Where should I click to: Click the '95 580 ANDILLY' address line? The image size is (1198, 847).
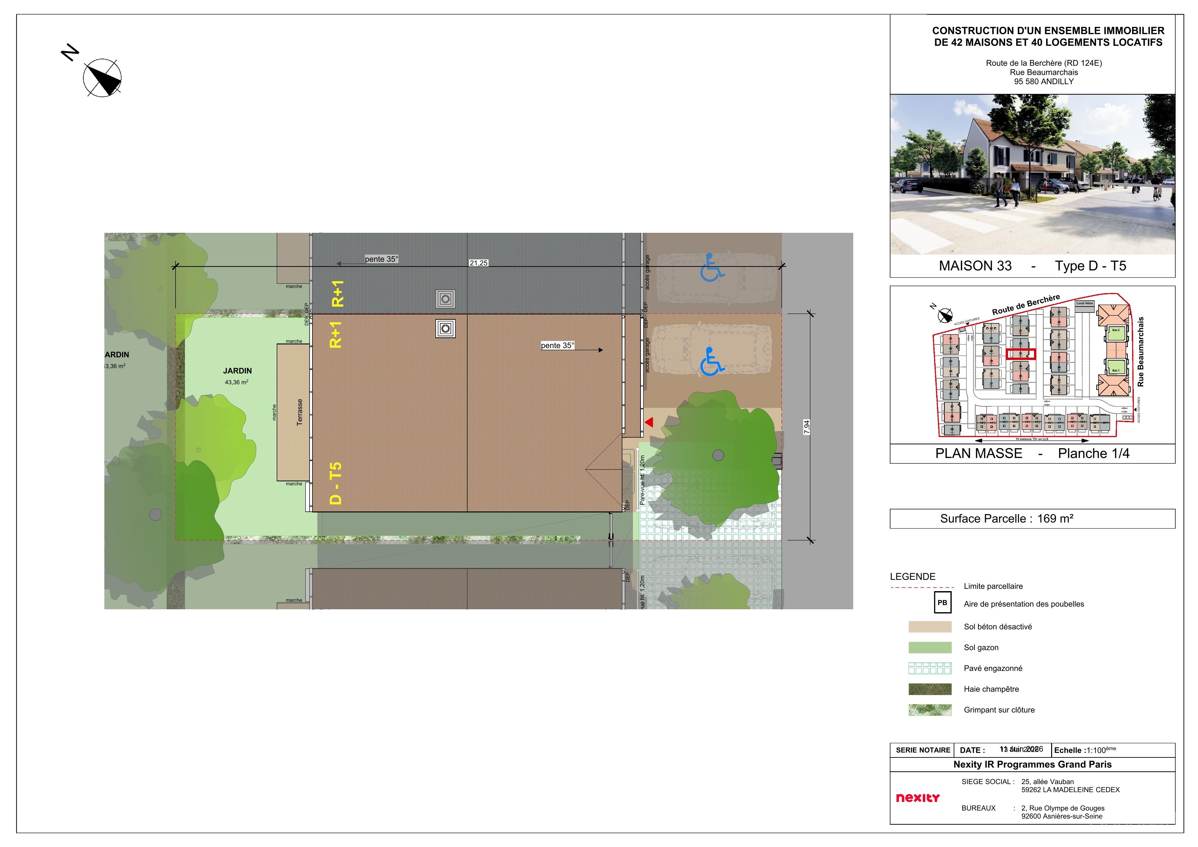click(x=1044, y=81)
